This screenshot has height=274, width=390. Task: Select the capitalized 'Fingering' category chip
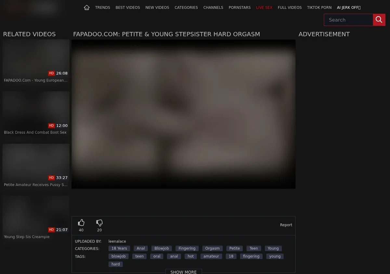tap(187, 248)
